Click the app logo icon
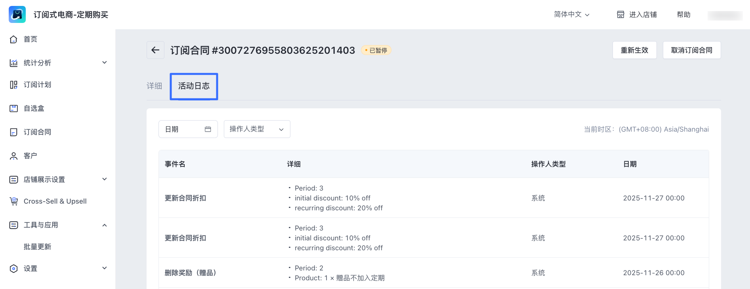The height and width of the screenshot is (289, 750). (x=17, y=15)
